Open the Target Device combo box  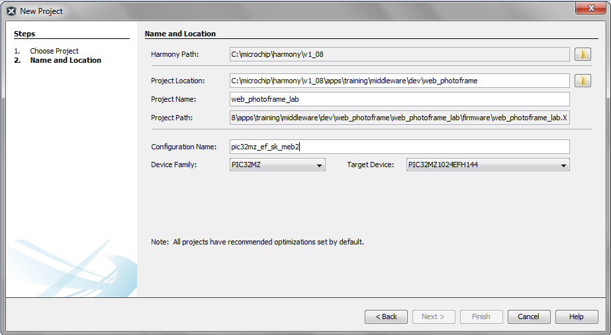click(488, 165)
